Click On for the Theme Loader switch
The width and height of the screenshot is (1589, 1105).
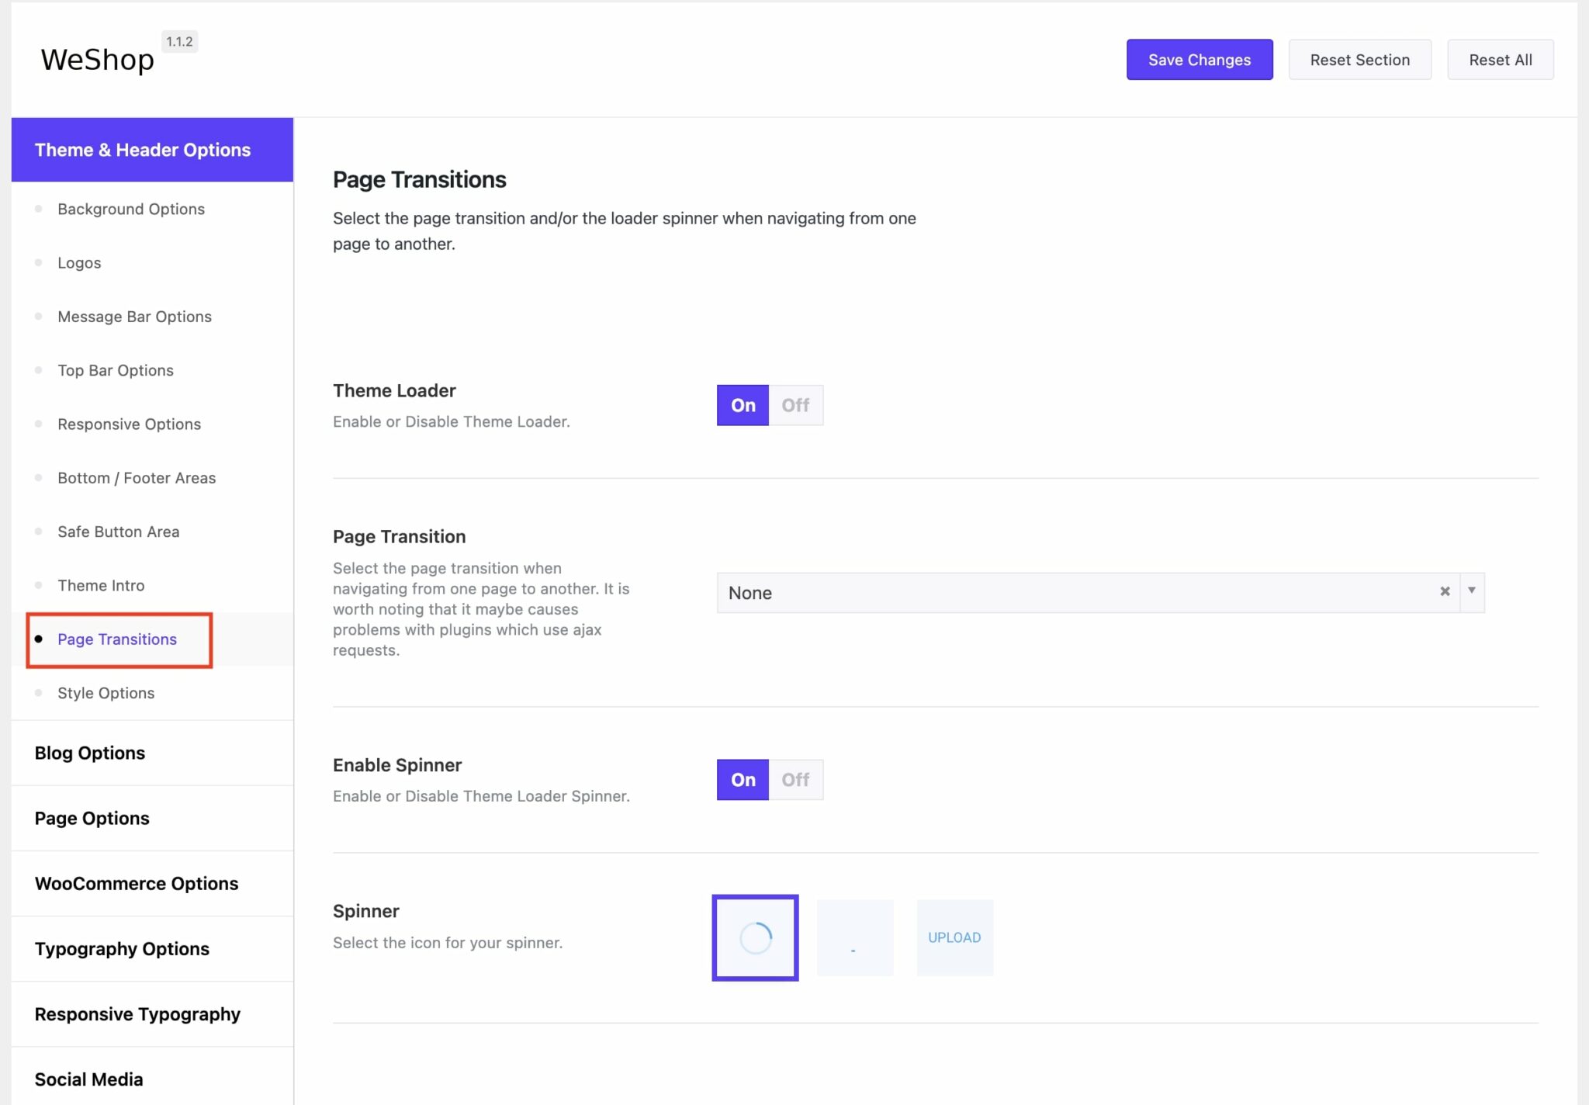click(742, 404)
